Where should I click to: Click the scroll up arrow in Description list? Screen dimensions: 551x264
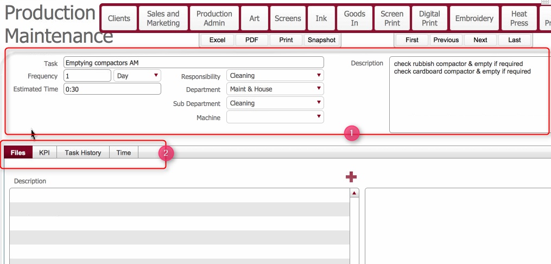pos(354,193)
